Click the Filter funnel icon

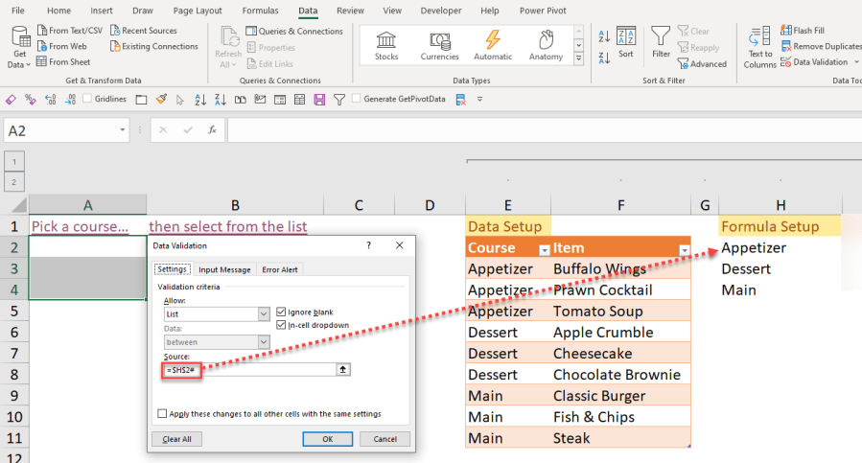point(661,35)
